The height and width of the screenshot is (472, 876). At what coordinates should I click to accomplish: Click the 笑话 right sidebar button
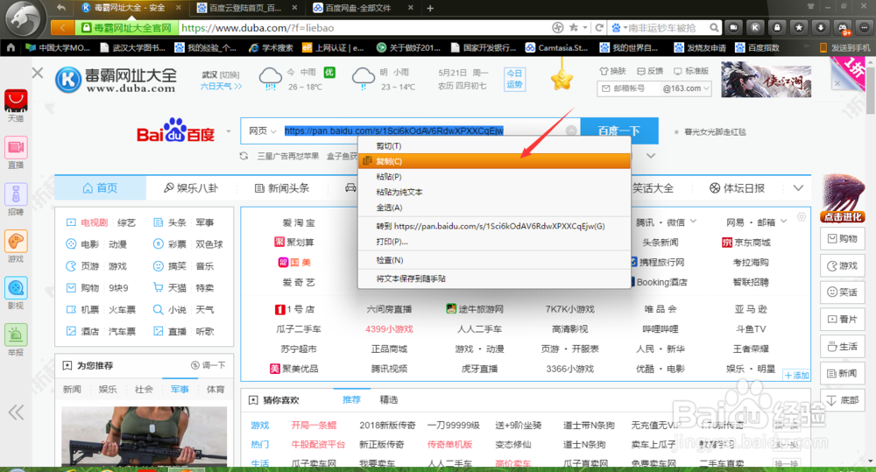coord(843,292)
